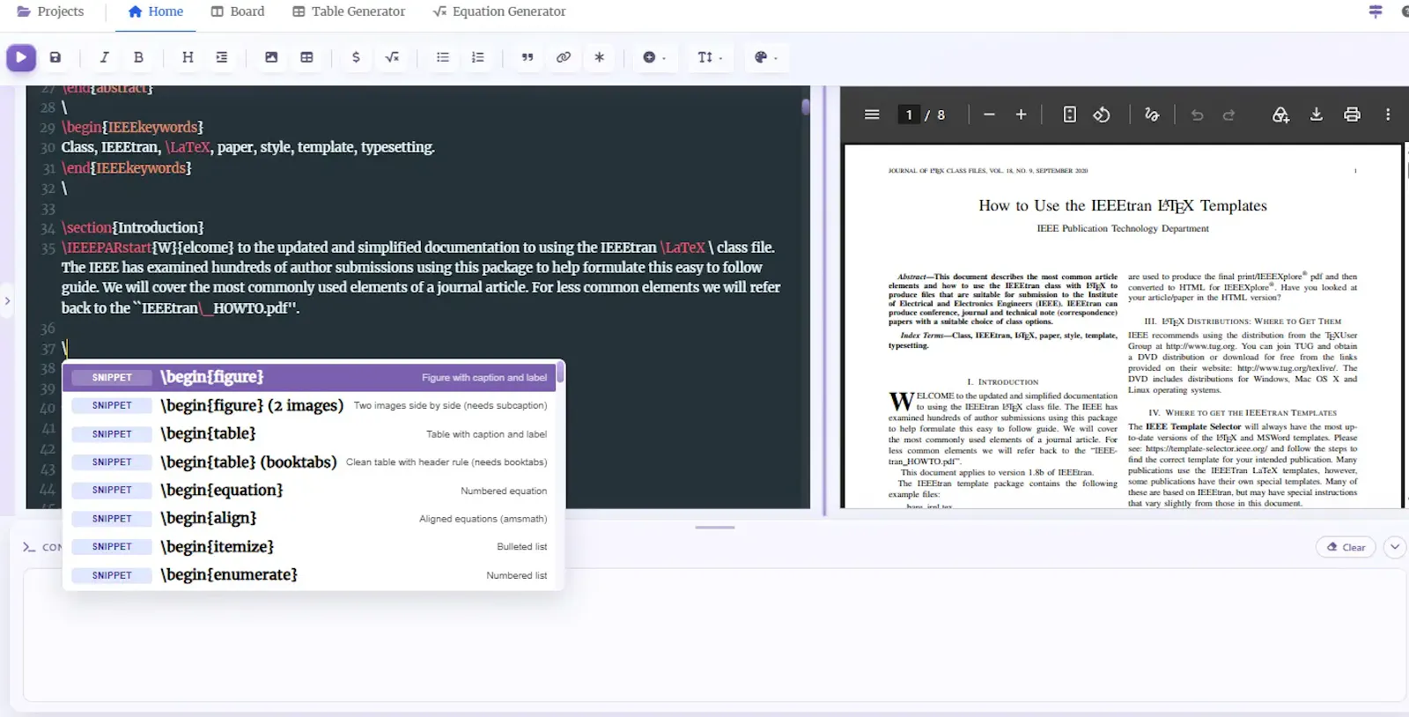The height and width of the screenshot is (717, 1409).
Task: Download the PDF
Action: [x=1317, y=115]
